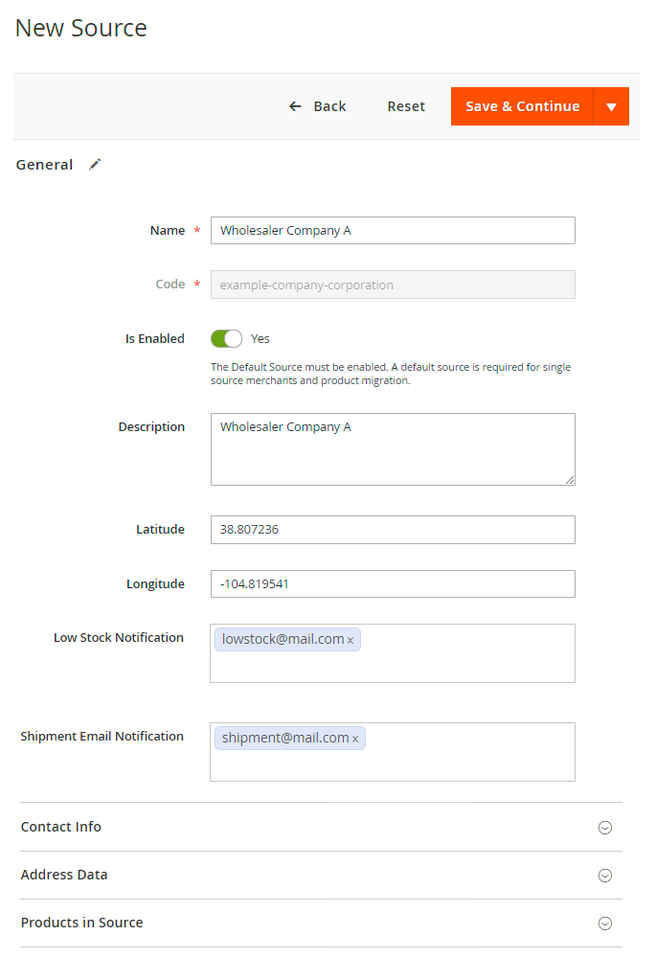Open the Save & Continue dropdown arrow
Viewport: 656px width, 958px height.
[x=611, y=106]
